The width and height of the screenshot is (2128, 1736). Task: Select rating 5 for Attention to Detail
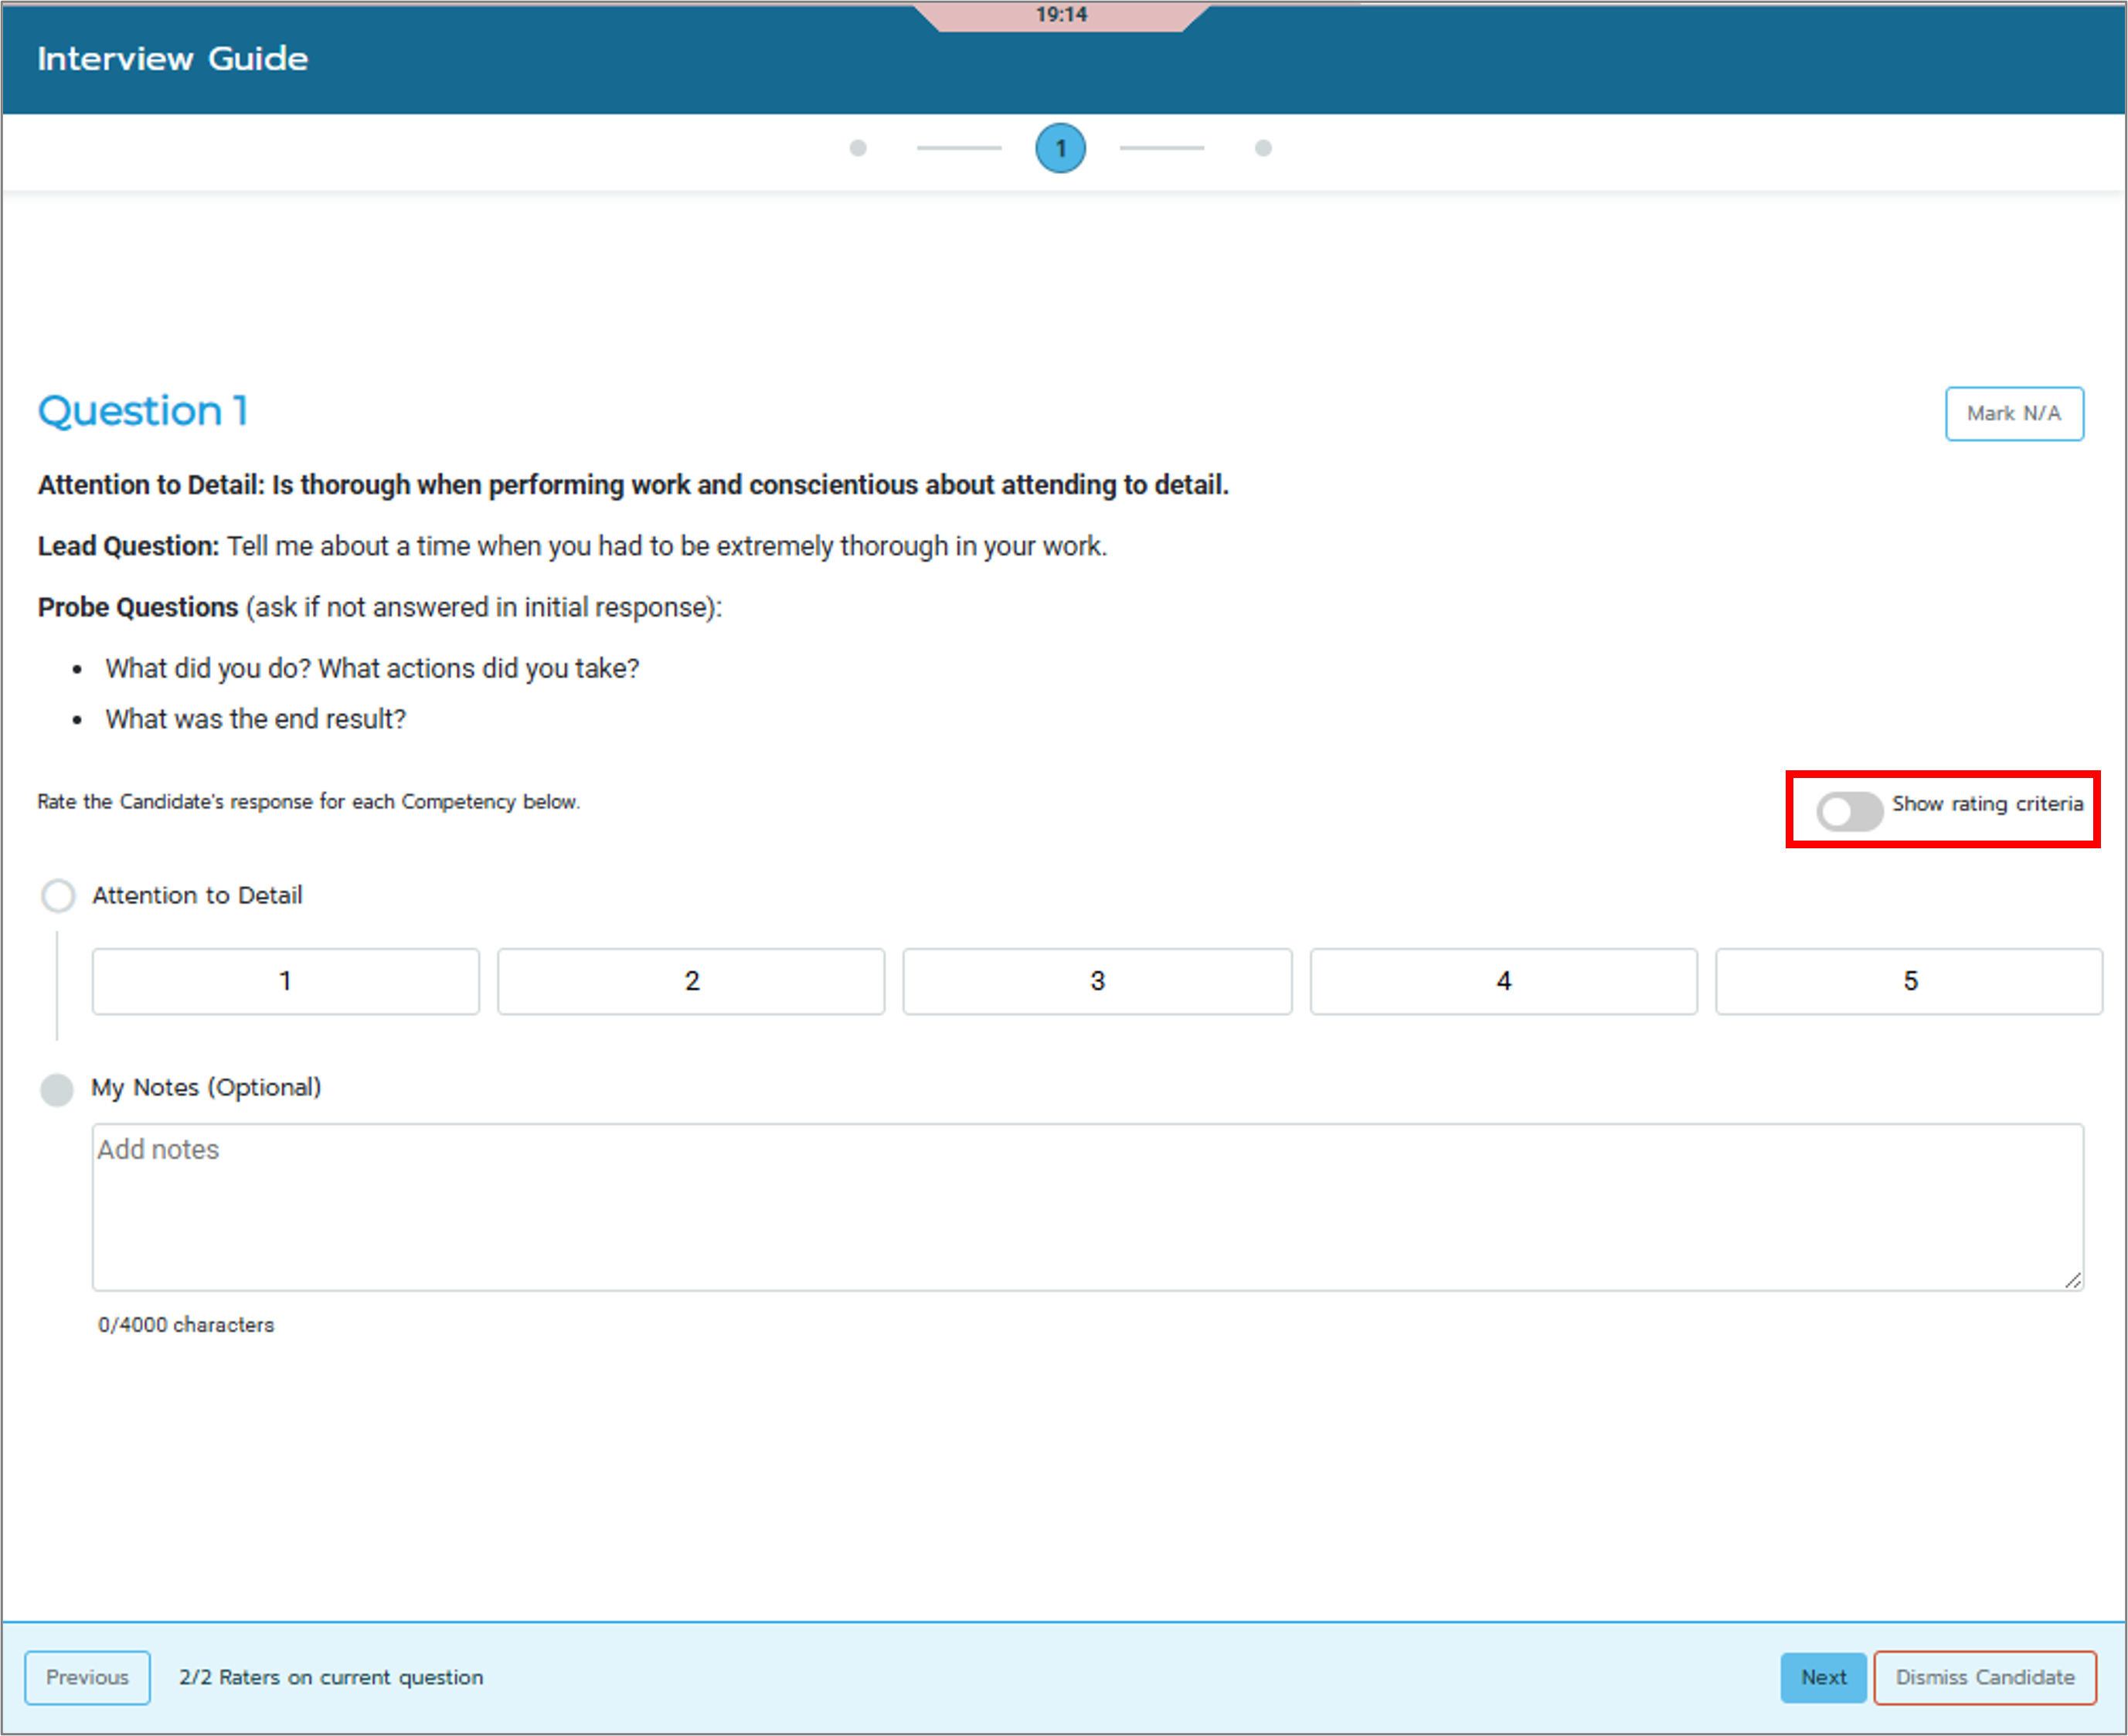point(1909,981)
